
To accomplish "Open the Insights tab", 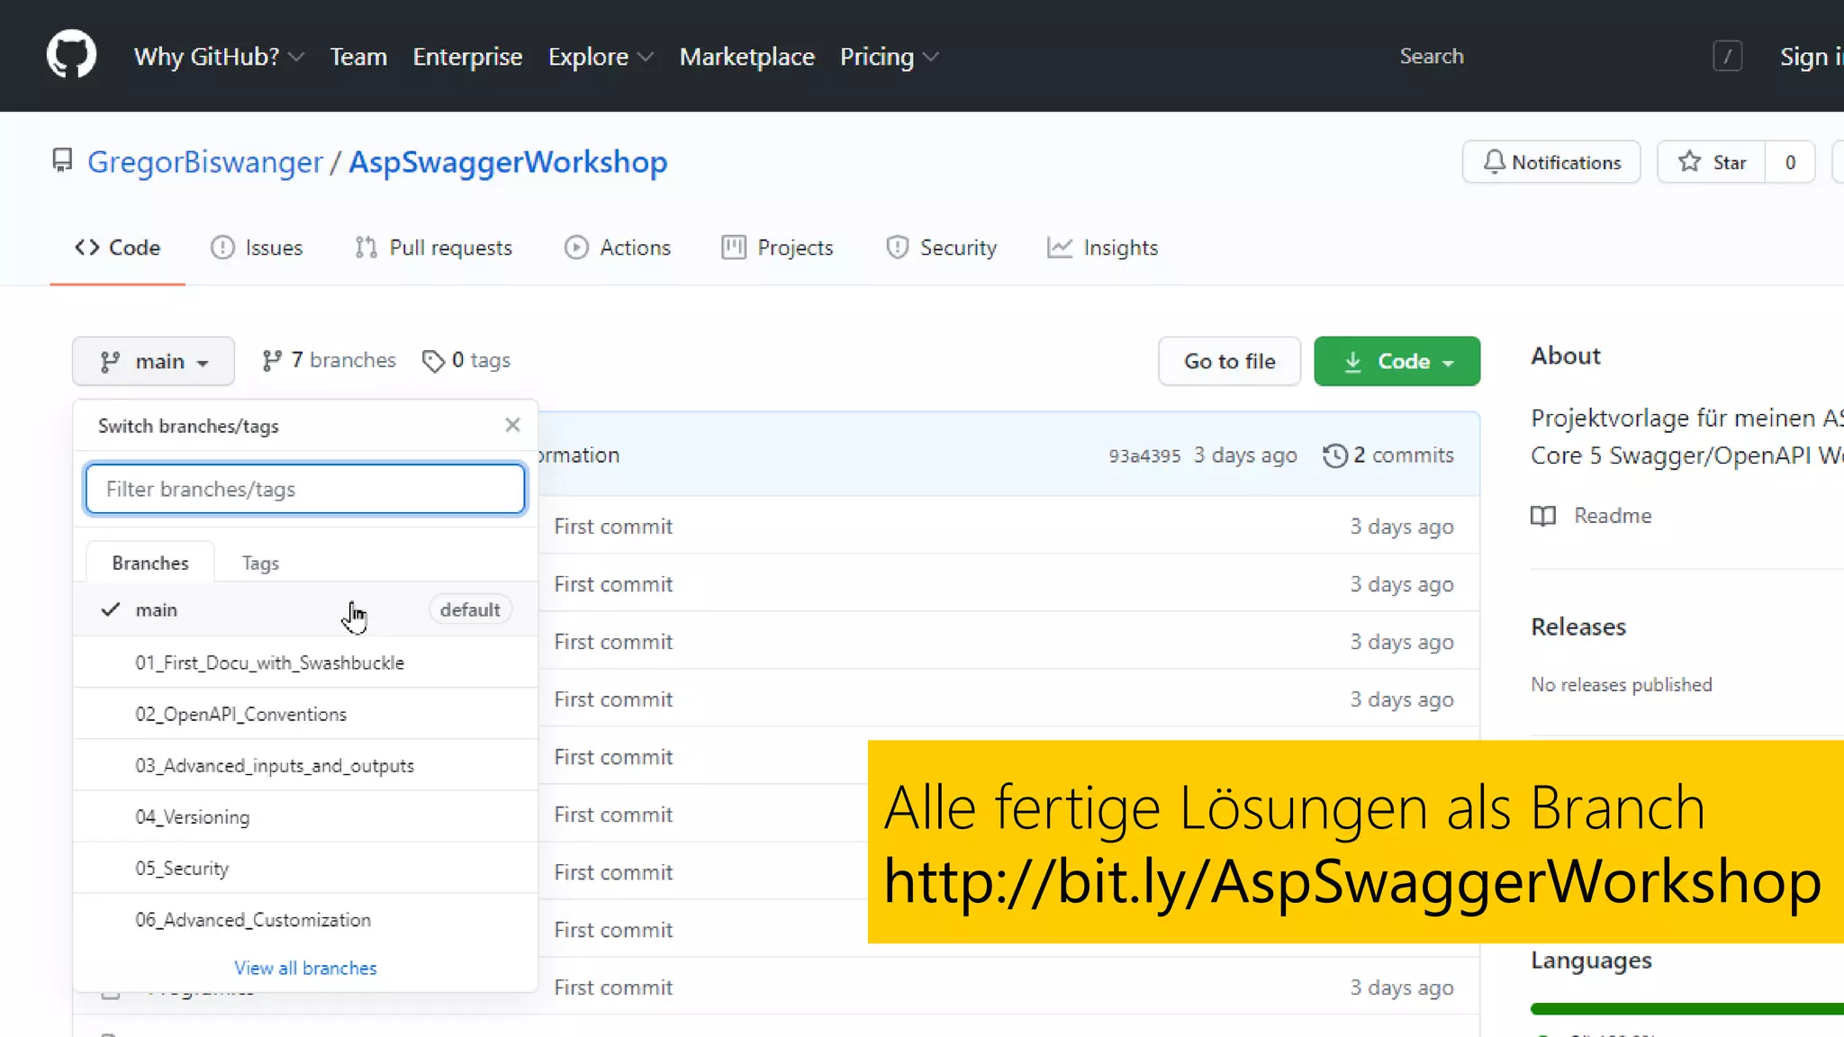I will (x=1103, y=248).
